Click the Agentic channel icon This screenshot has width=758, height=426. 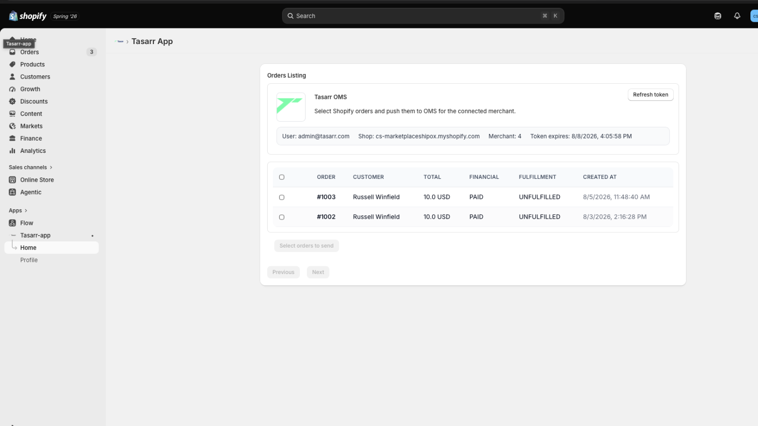click(x=12, y=192)
